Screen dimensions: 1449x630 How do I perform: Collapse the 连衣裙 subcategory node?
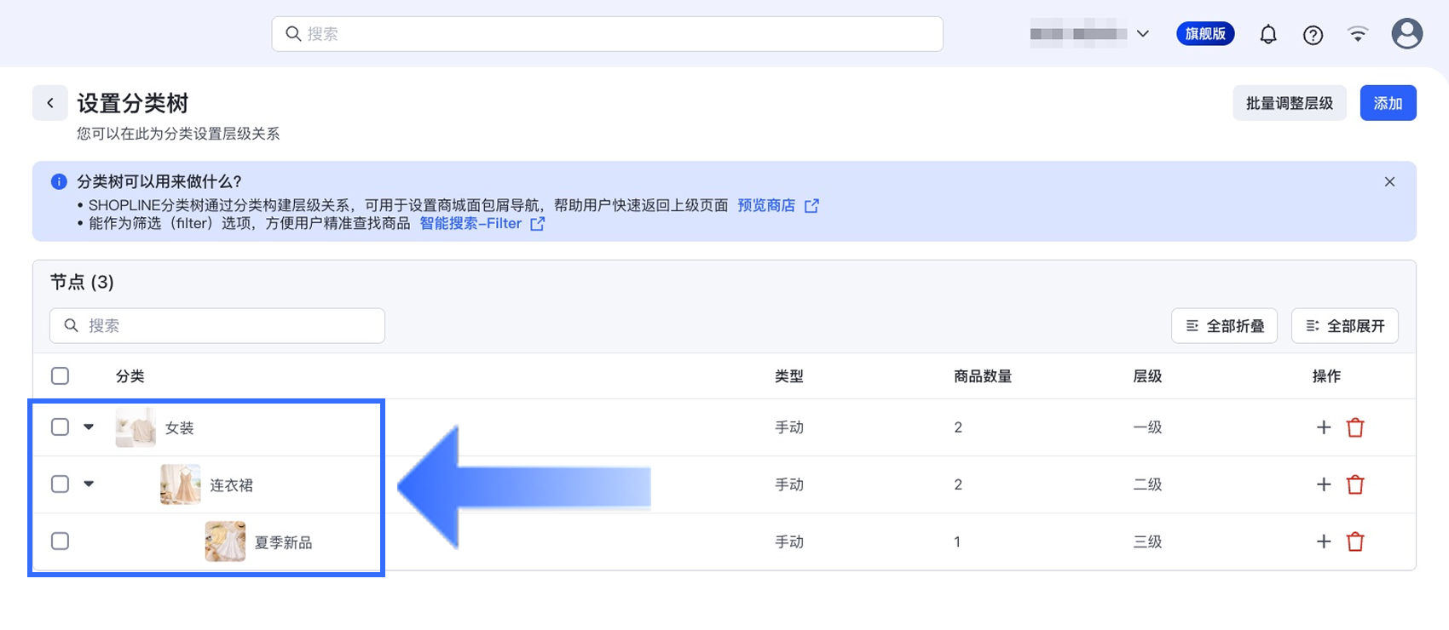coord(89,484)
